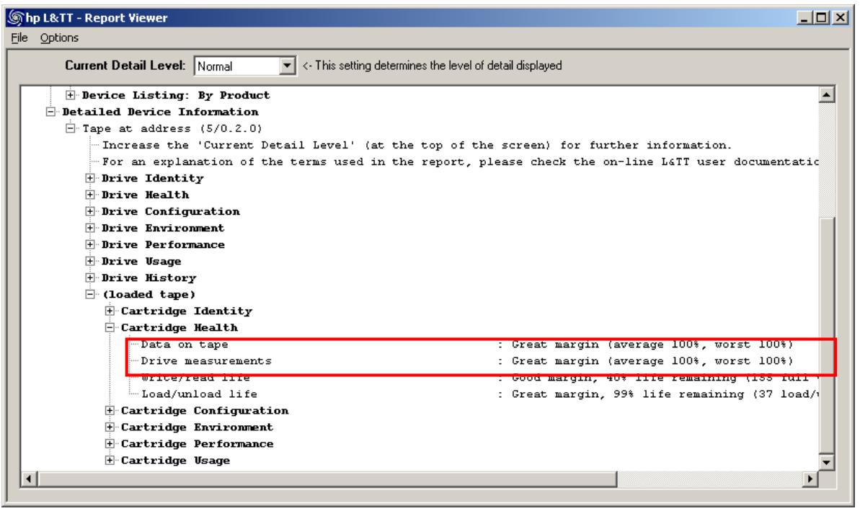Collapse Tape at address (5/0.2.0) node
The width and height of the screenshot is (860, 511).
click(70, 128)
